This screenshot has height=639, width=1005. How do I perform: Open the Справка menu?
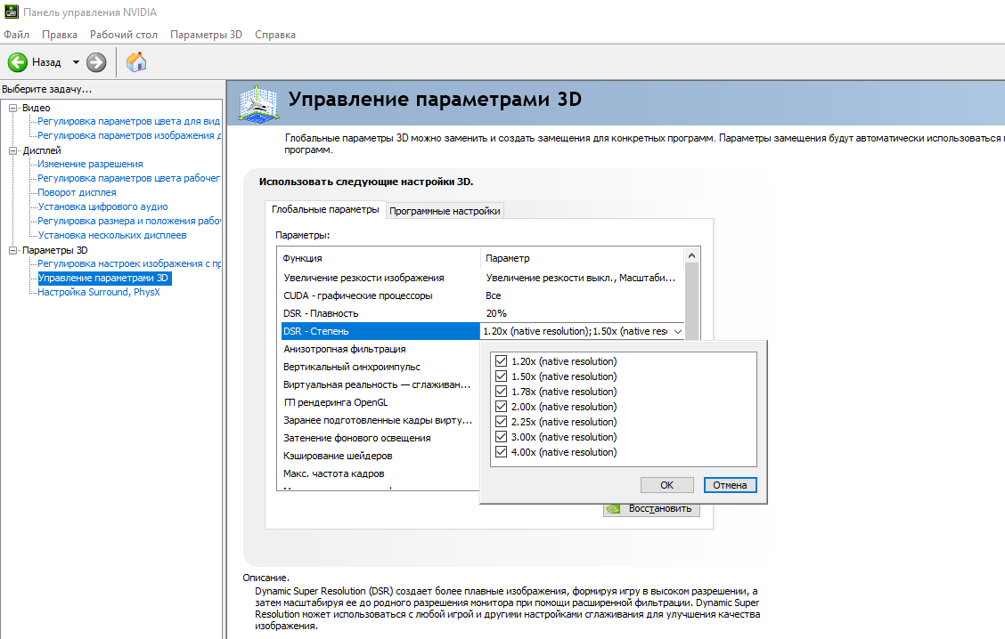(x=275, y=35)
